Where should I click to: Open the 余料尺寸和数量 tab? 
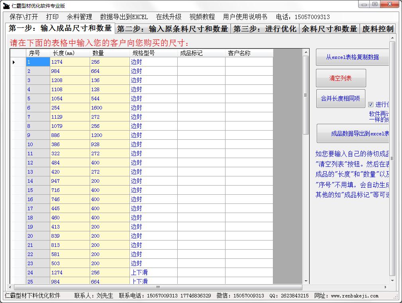[x=329, y=29]
